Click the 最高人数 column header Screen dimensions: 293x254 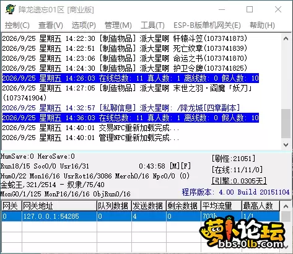point(261,206)
